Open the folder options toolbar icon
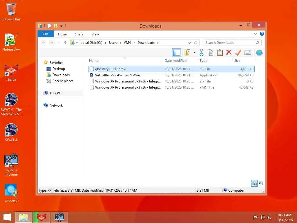 (187, 53)
